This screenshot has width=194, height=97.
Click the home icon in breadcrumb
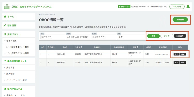point(40,14)
